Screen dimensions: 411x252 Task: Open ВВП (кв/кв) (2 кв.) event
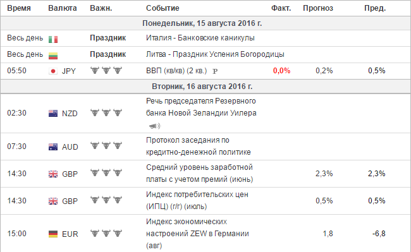(x=176, y=71)
